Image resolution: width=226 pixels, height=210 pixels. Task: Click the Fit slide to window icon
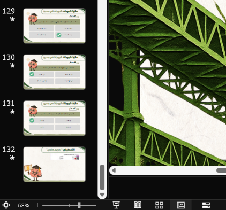[6, 205]
